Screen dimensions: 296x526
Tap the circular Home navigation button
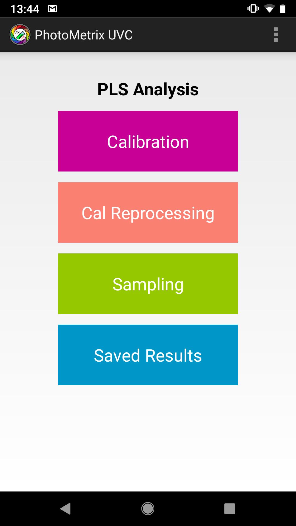coord(148,509)
